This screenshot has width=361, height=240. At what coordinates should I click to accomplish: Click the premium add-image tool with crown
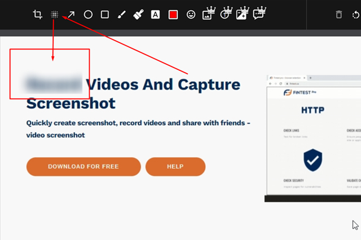pos(241,15)
